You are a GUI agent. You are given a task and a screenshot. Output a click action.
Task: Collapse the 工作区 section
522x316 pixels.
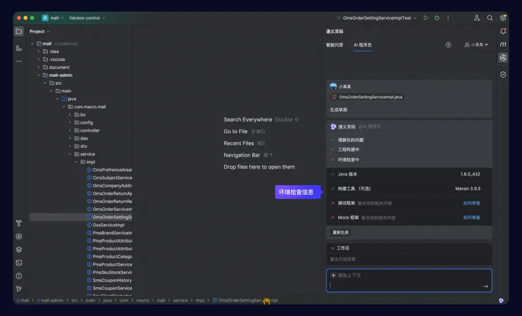[333, 248]
